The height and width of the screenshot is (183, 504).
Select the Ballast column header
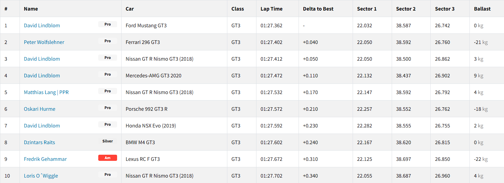tap(482, 9)
